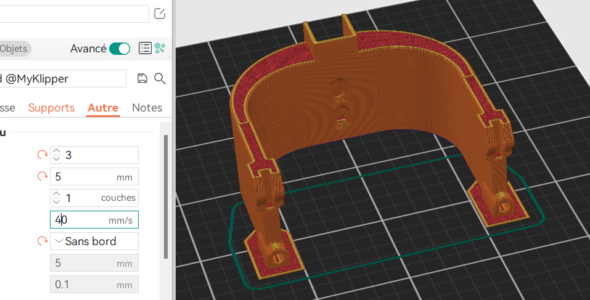
Task: Click the settings panel vertical scrollbar
Action: (165, 197)
